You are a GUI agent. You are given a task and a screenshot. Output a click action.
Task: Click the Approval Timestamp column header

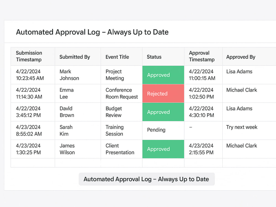[x=203, y=56]
